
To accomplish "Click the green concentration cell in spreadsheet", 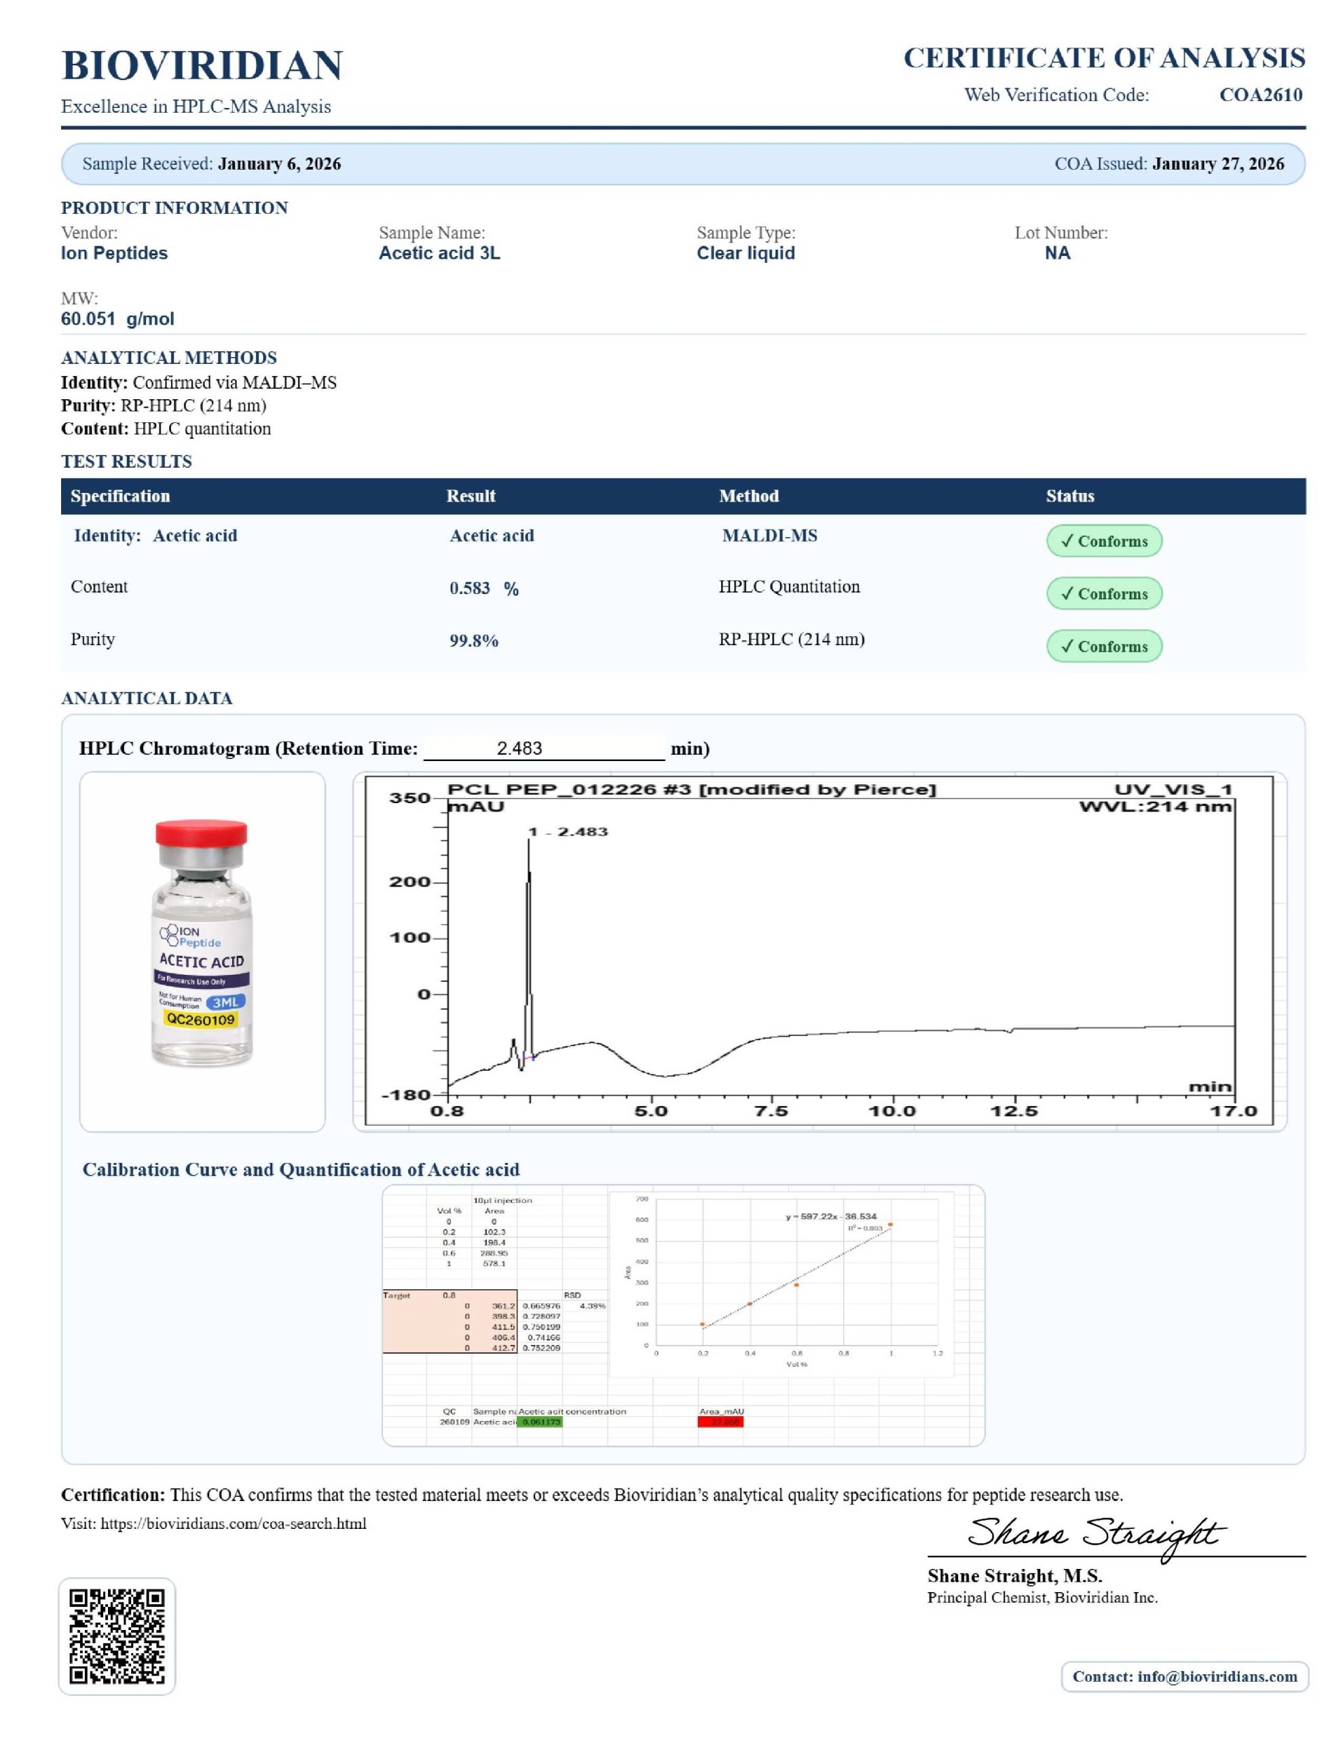I will (x=540, y=1422).
